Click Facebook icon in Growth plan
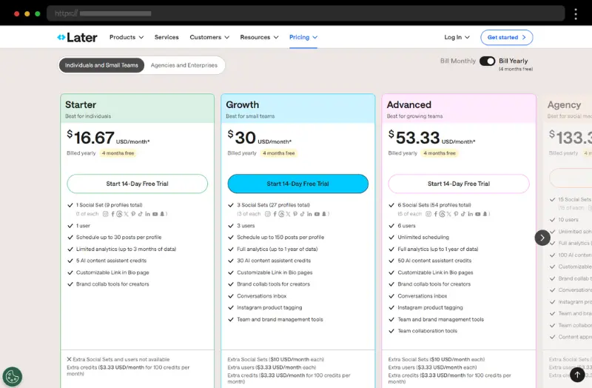 pos(275,214)
